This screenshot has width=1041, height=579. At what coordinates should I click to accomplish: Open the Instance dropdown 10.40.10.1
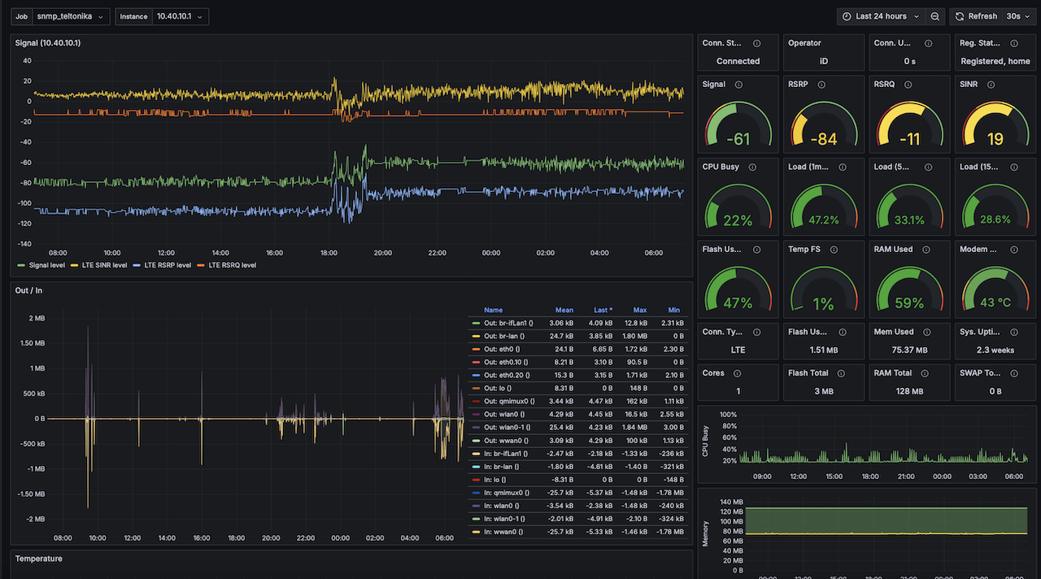(x=180, y=16)
